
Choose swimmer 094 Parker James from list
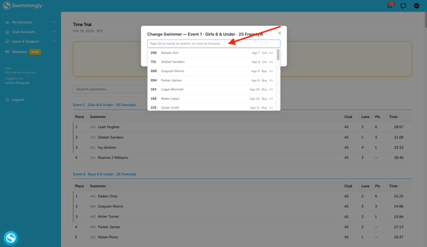[212, 80]
